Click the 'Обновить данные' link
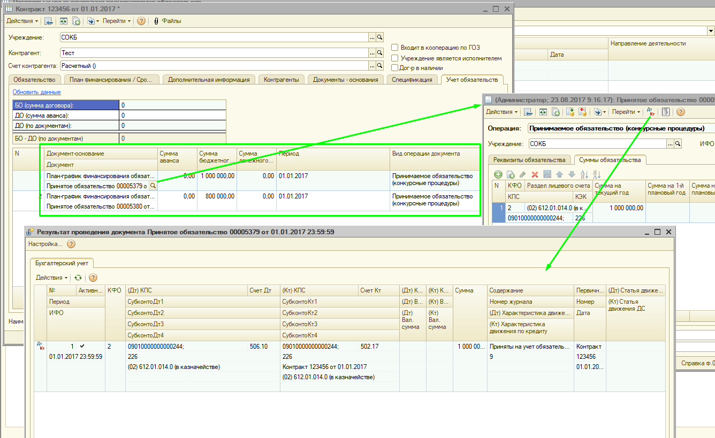 click(x=36, y=92)
